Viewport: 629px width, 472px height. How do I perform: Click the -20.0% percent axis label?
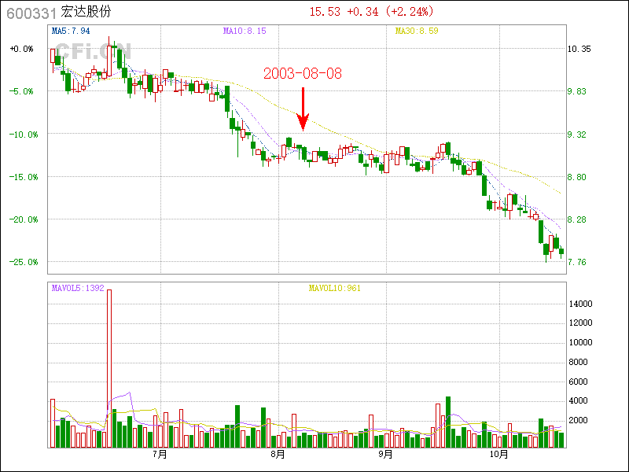pyautogui.click(x=24, y=219)
